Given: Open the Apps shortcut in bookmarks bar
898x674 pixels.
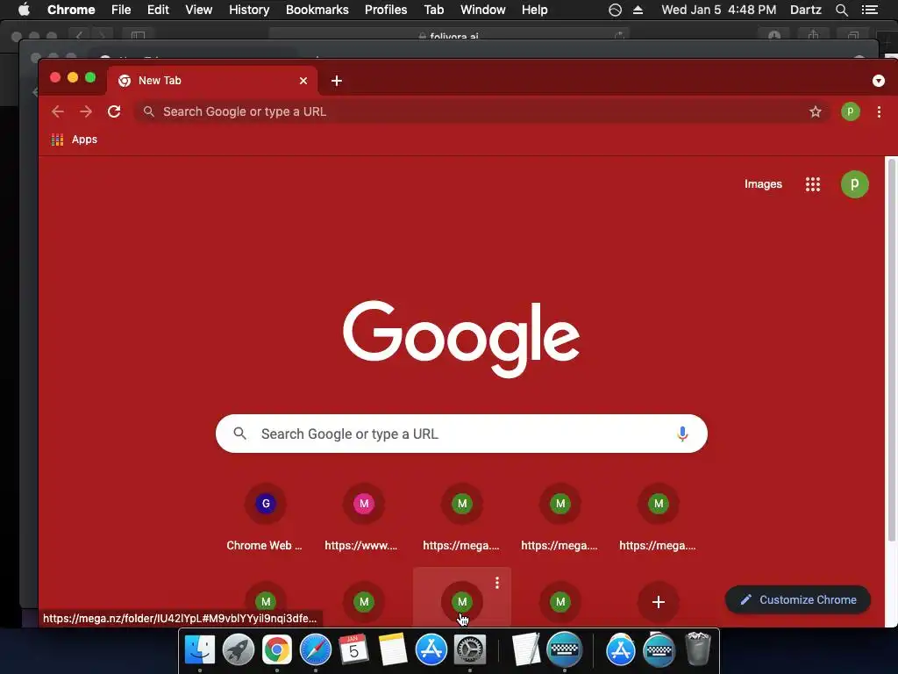Looking at the screenshot, I should [x=75, y=140].
